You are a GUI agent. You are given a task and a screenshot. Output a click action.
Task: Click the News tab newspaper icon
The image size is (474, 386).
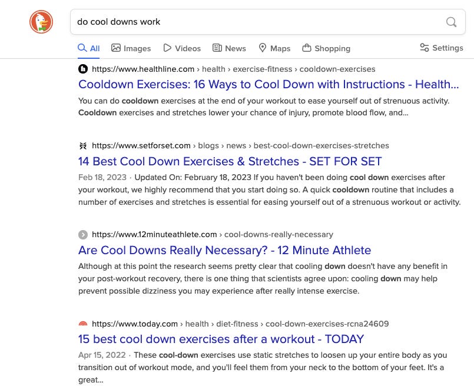coord(217,48)
